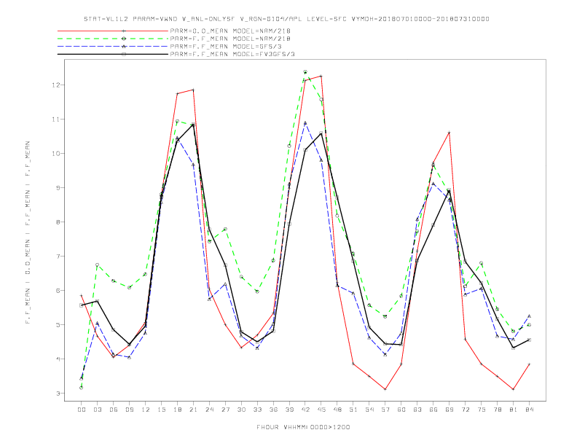Click green circle data point at hour 42 peak
The width and height of the screenshot is (577, 446).
[305, 71]
